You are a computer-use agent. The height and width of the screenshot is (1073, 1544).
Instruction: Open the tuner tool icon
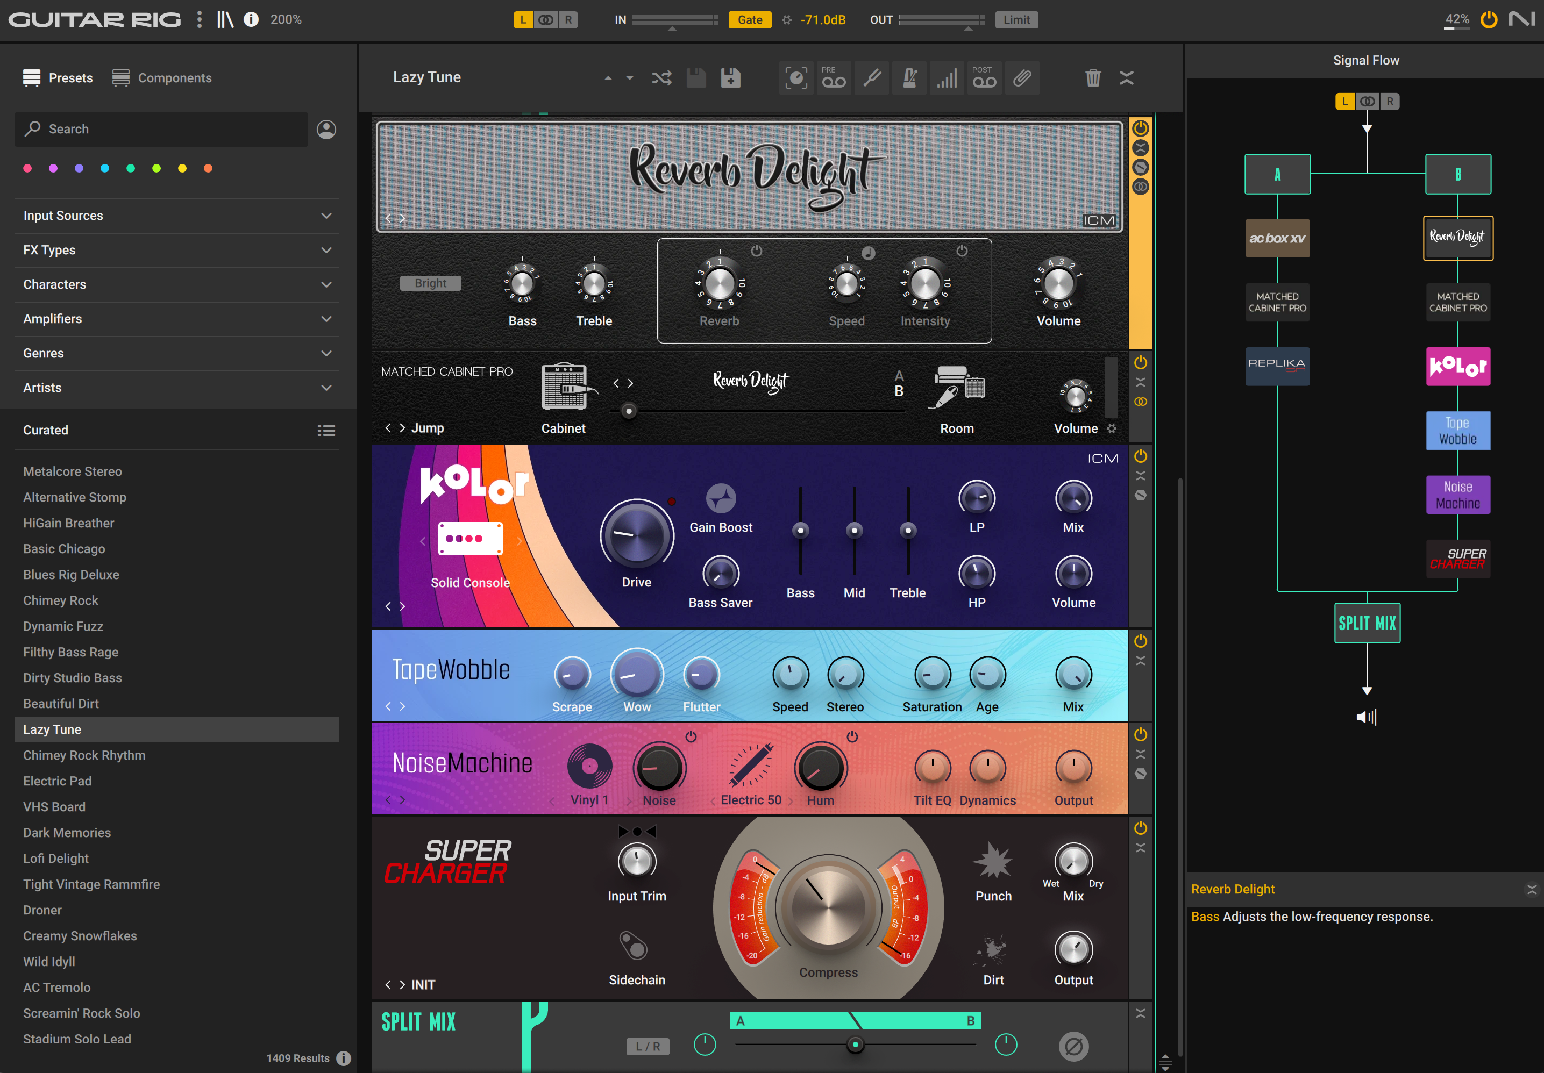[872, 78]
